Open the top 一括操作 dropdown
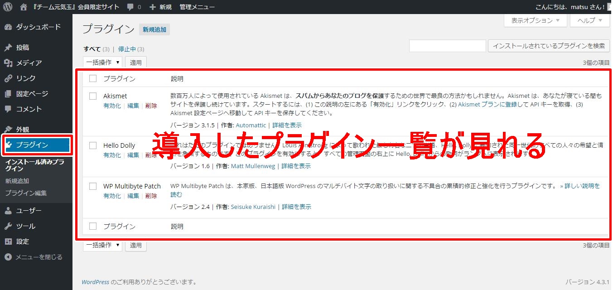Viewport: 613px width, 290px height. tap(103, 63)
